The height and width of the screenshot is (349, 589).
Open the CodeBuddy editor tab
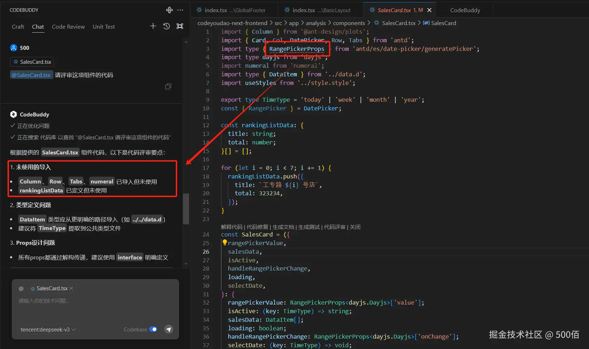[465, 10]
